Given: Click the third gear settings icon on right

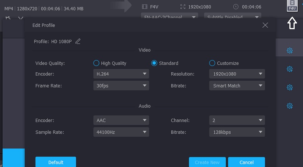Looking at the screenshot, I should 290,87.
